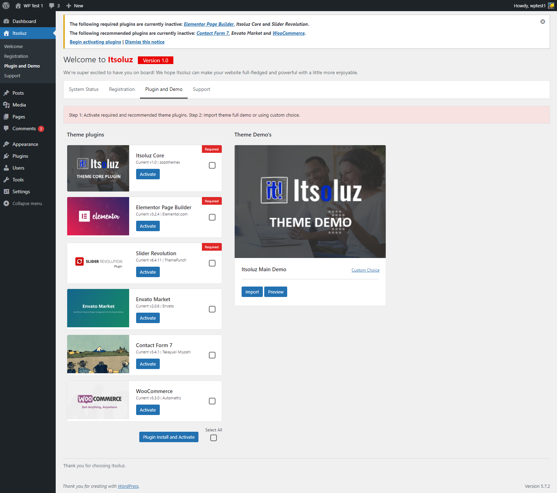The height and width of the screenshot is (493, 557).
Task: Click Import for Itsoluz Main Demo
Action: [x=252, y=292]
